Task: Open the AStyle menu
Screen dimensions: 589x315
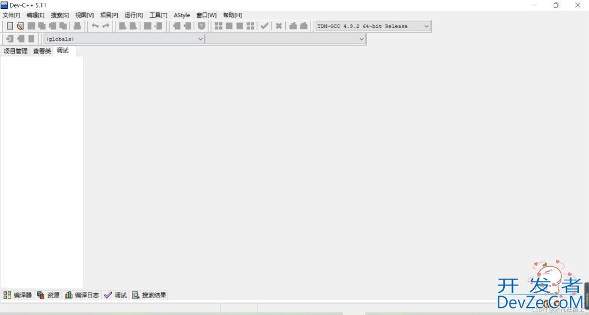Action: pyautogui.click(x=182, y=15)
